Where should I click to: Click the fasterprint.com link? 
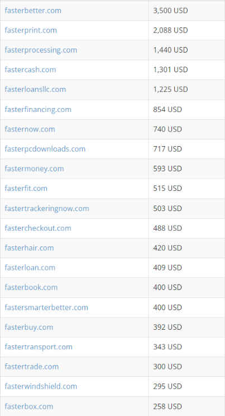(x=31, y=30)
